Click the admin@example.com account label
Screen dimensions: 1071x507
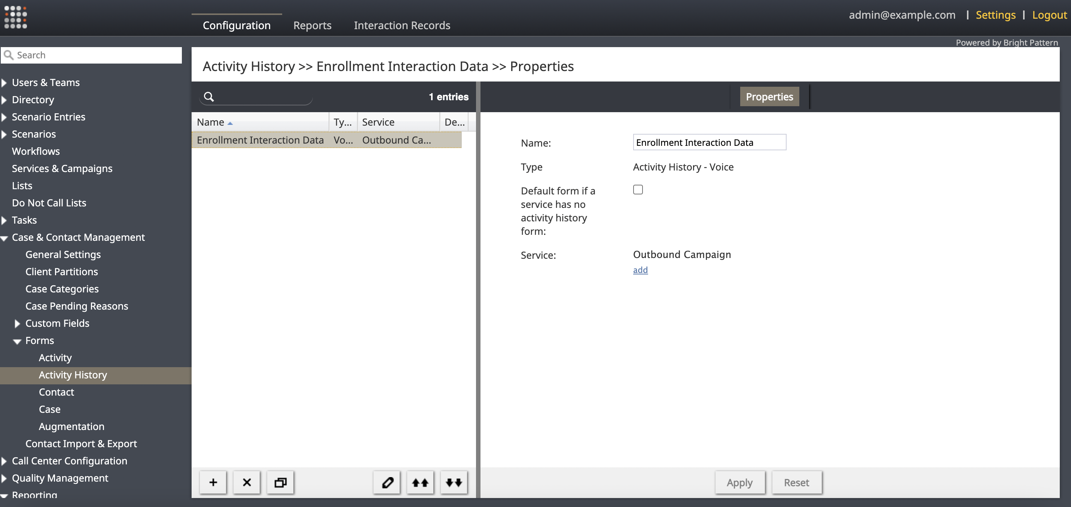(902, 15)
